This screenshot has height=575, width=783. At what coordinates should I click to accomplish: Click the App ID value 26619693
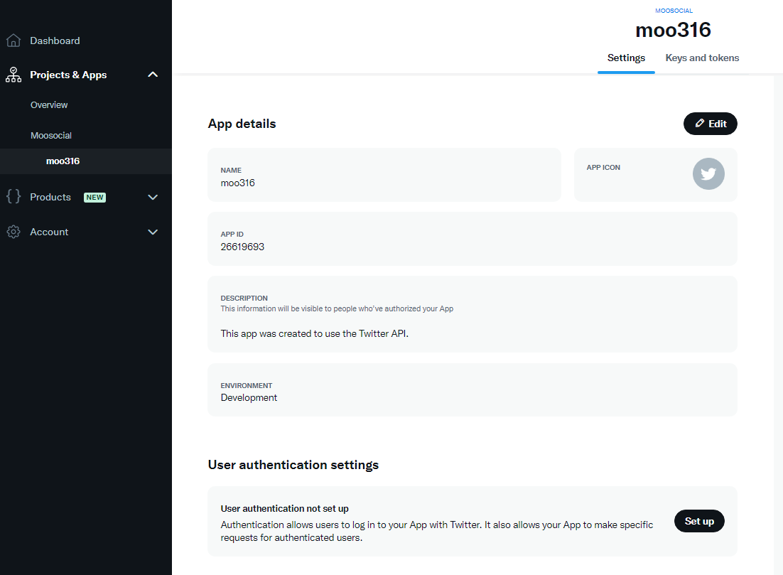[x=242, y=247]
